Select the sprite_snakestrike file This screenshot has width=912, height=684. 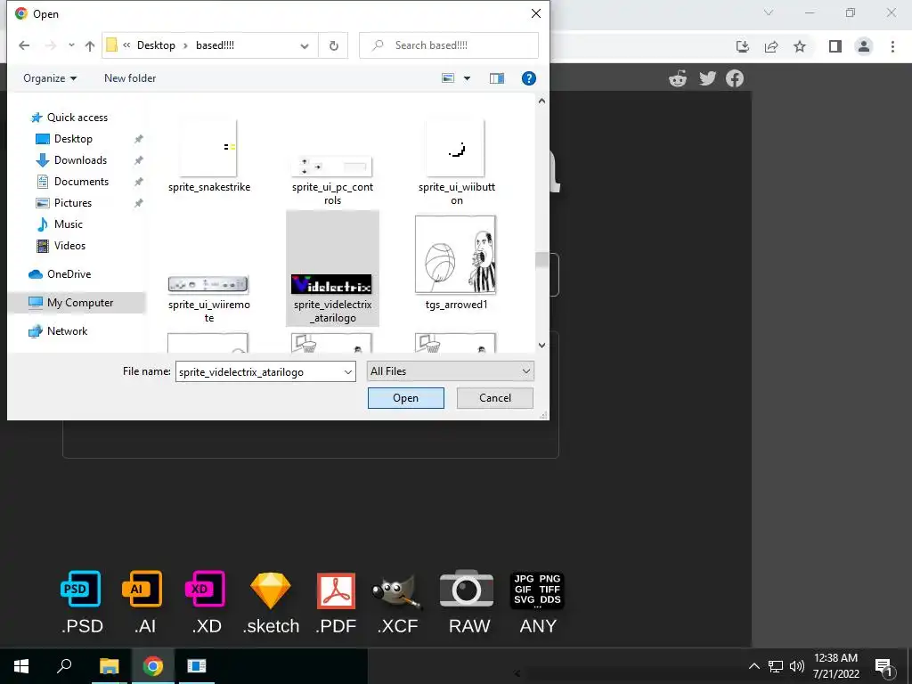(208, 157)
